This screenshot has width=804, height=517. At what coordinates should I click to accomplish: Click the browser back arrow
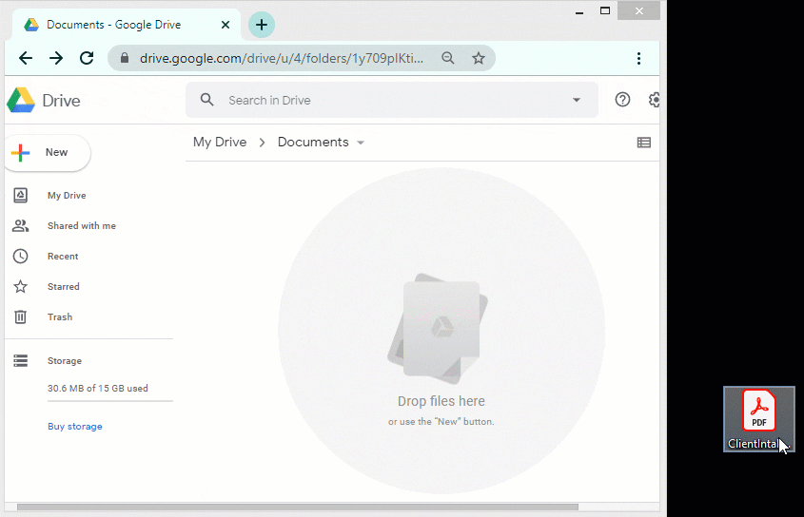26,58
